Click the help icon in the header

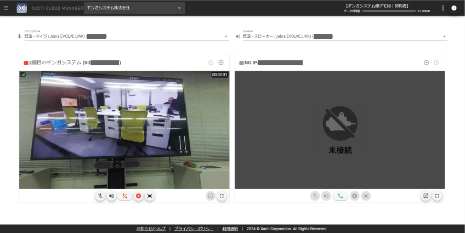click(x=453, y=8)
